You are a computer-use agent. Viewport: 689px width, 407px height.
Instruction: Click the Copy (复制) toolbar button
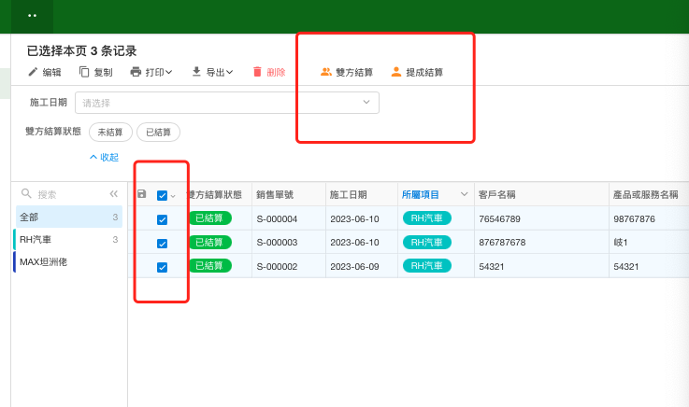(95, 72)
